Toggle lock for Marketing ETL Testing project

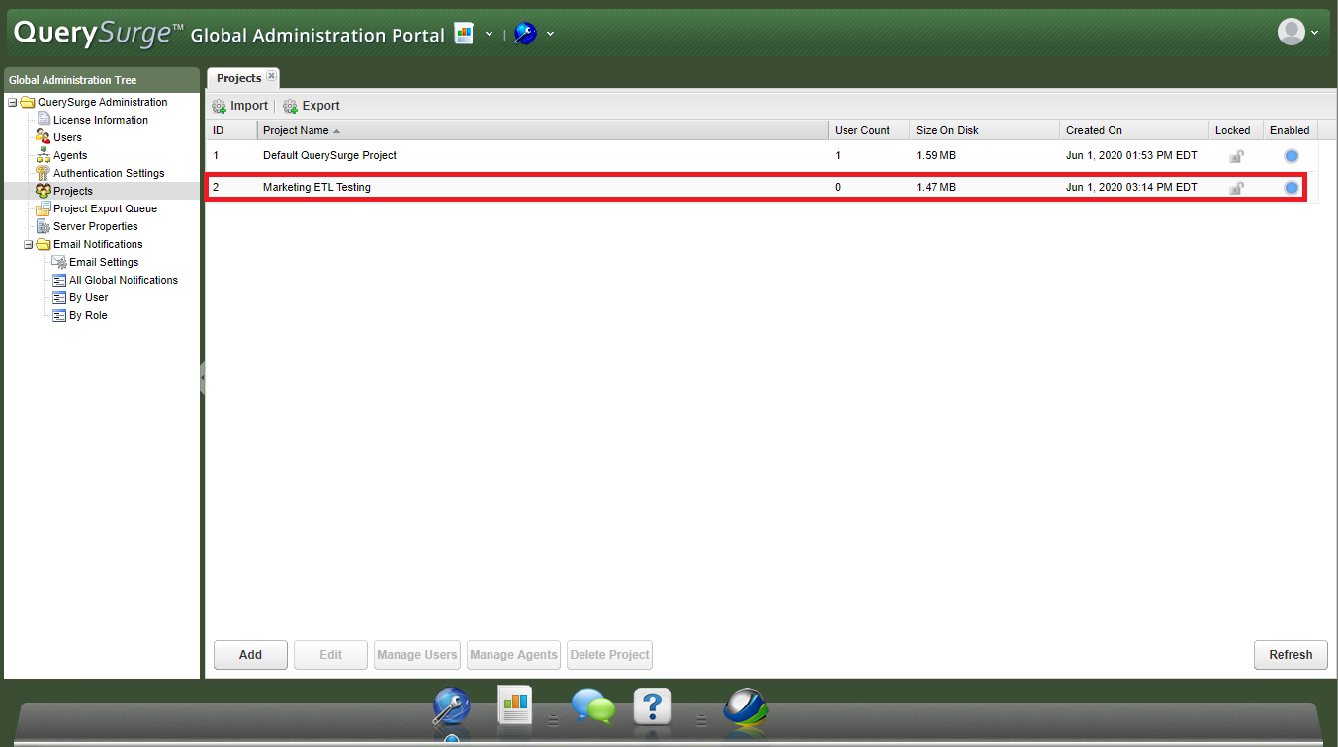click(1235, 188)
